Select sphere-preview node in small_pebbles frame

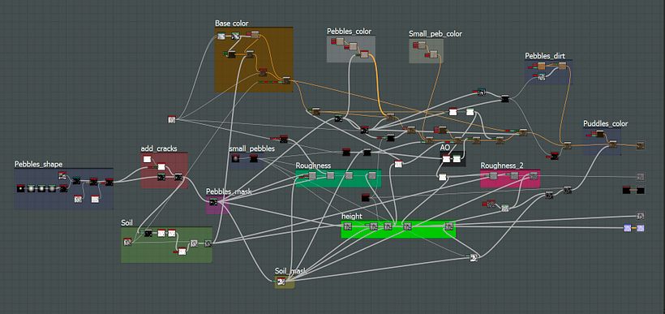coord(236,158)
